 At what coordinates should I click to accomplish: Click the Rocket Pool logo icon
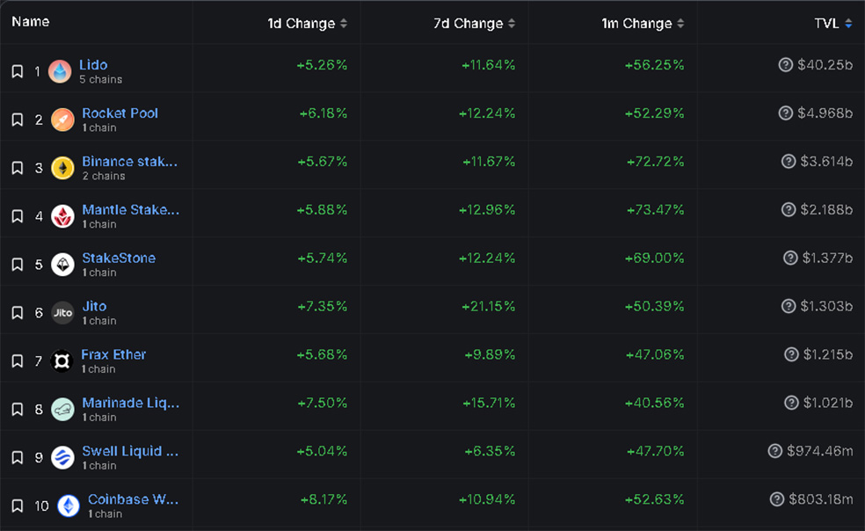coord(62,120)
